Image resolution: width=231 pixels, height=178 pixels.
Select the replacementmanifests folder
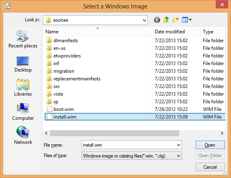(x=77, y=79)
